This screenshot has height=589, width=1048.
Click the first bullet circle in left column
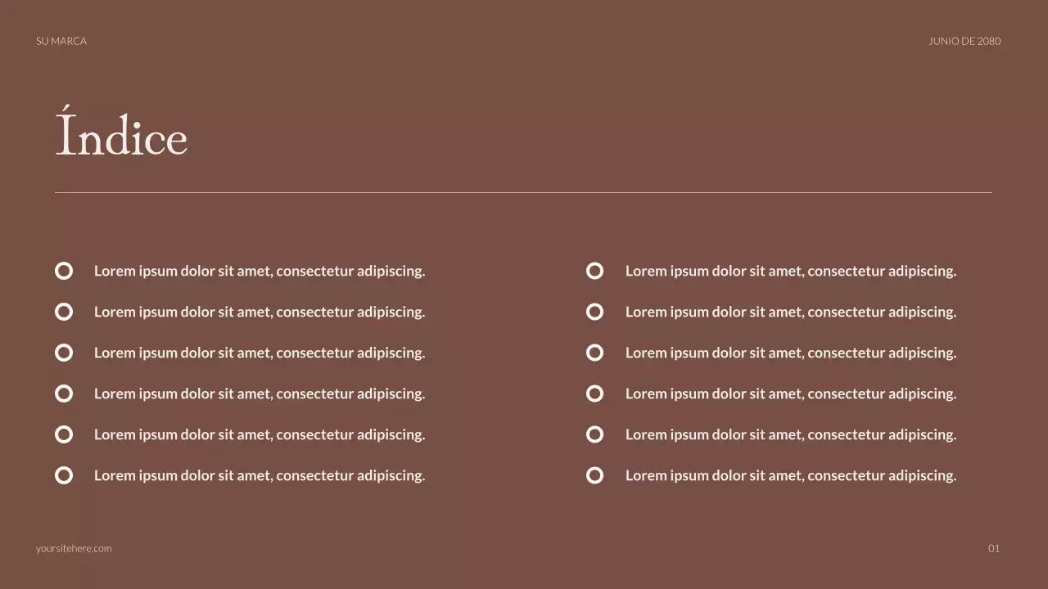point(64,271)
